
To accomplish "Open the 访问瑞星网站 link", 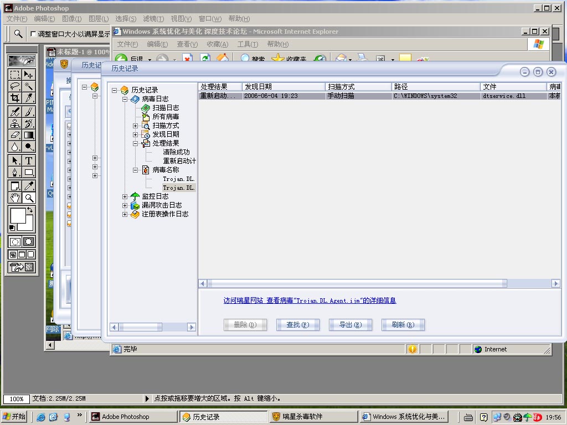I will [243, 300].
